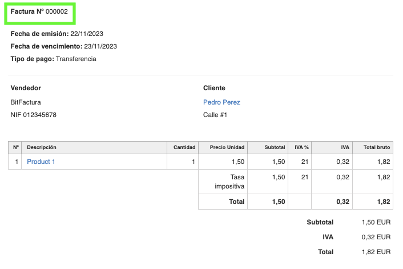Click the Total bruto column header
The height and width of the screenshot is (269, 403).
377,147
